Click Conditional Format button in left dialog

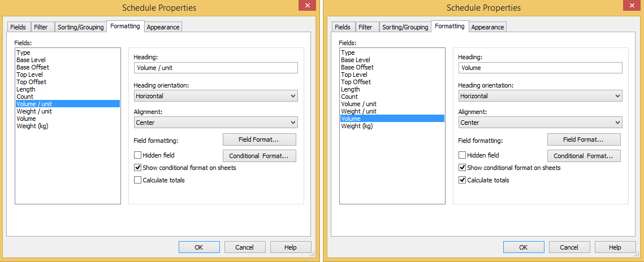tap(259, 156)
